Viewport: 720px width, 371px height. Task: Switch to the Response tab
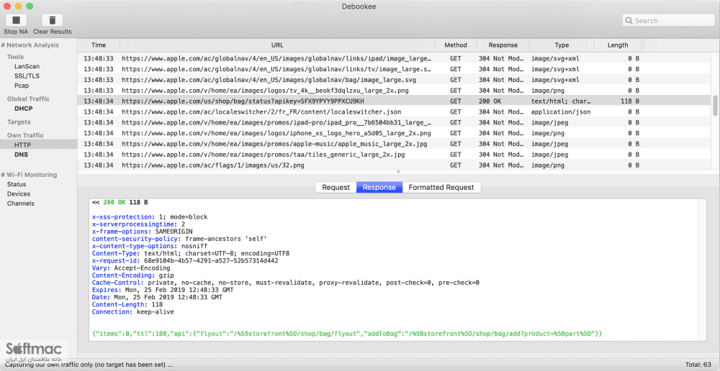click(x=379, y=187)
